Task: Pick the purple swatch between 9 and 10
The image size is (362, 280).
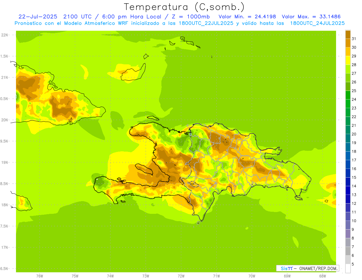Action: pos(348,225)
